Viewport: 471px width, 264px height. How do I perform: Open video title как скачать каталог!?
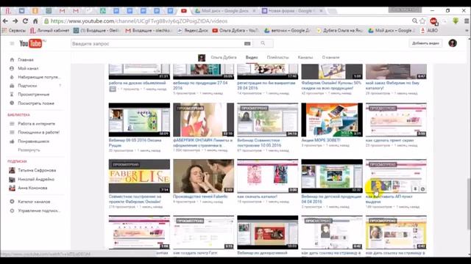(x=257, y=197)
